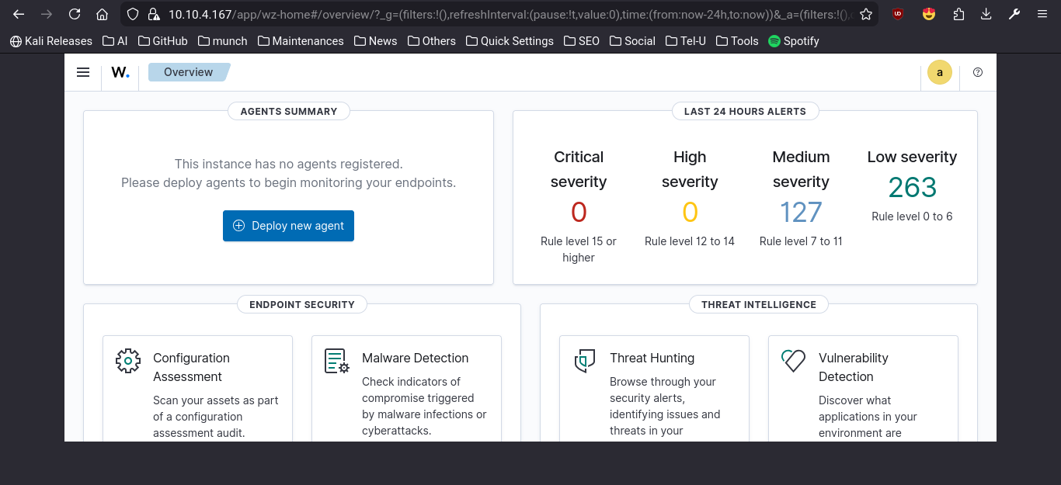Select the Overview breadcrumb tab

pos(189,72)
